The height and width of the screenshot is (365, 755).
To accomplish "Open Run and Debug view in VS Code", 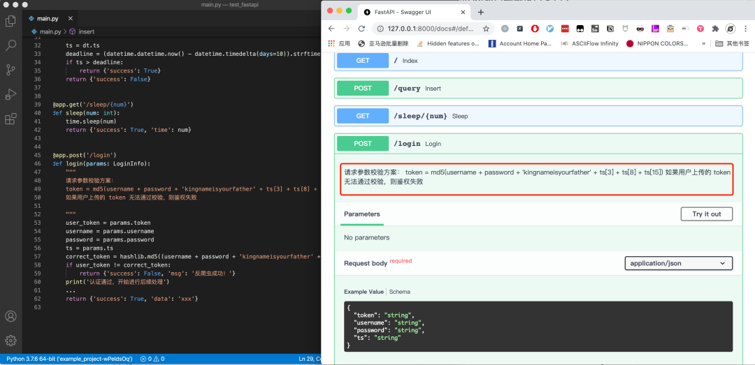I will point(10,94).
